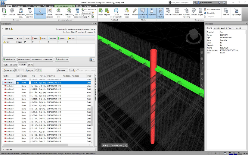Open DataTools
248x155 pixels.
coord(226,12)
